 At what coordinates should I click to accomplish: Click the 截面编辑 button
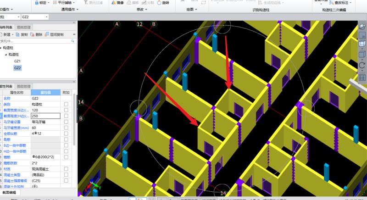[9, 193]
